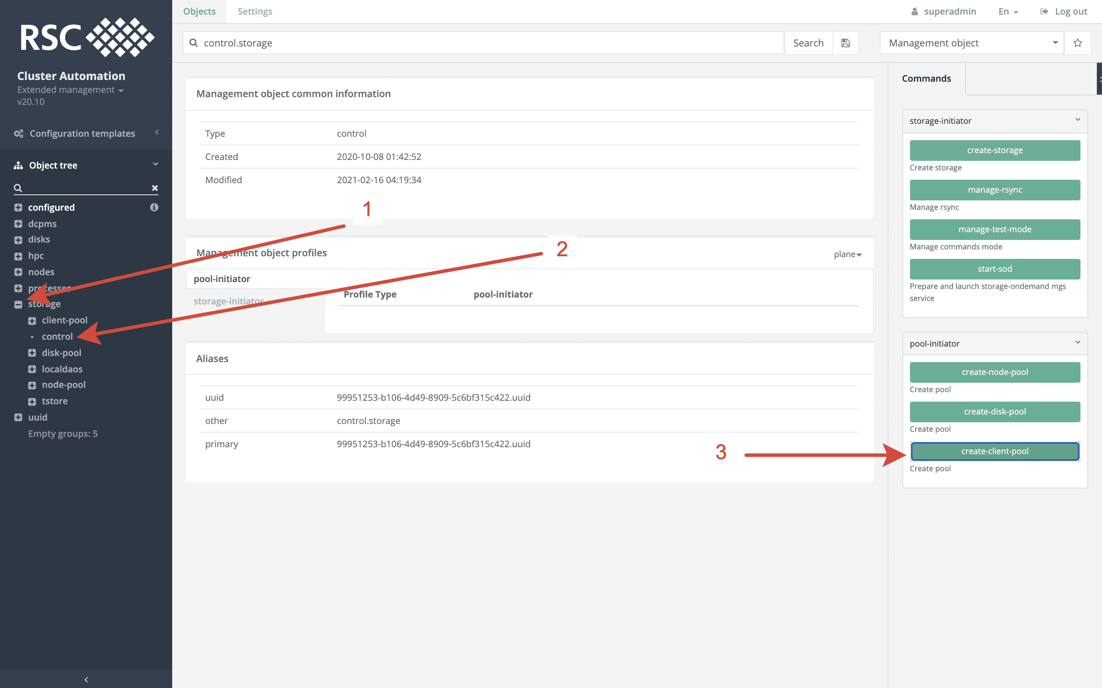Collapse the storage tree node
This screenshot has height=688, width=1102.
pyautogui.click(x=18, y=304)
